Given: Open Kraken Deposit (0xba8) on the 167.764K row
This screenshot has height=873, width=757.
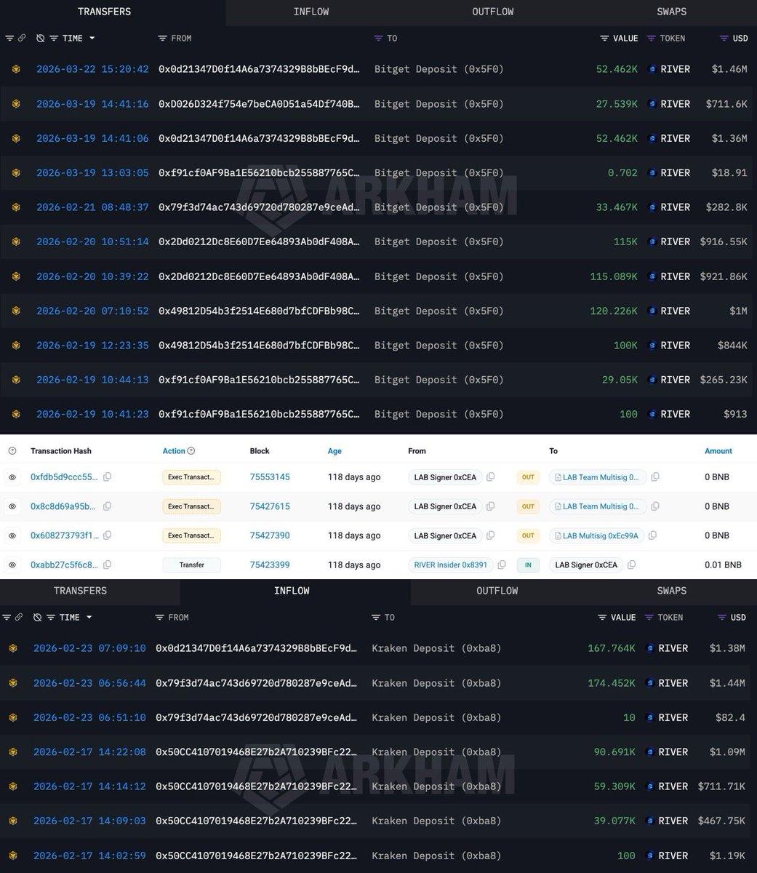Looking at the screenshot, I should [436, 648].
